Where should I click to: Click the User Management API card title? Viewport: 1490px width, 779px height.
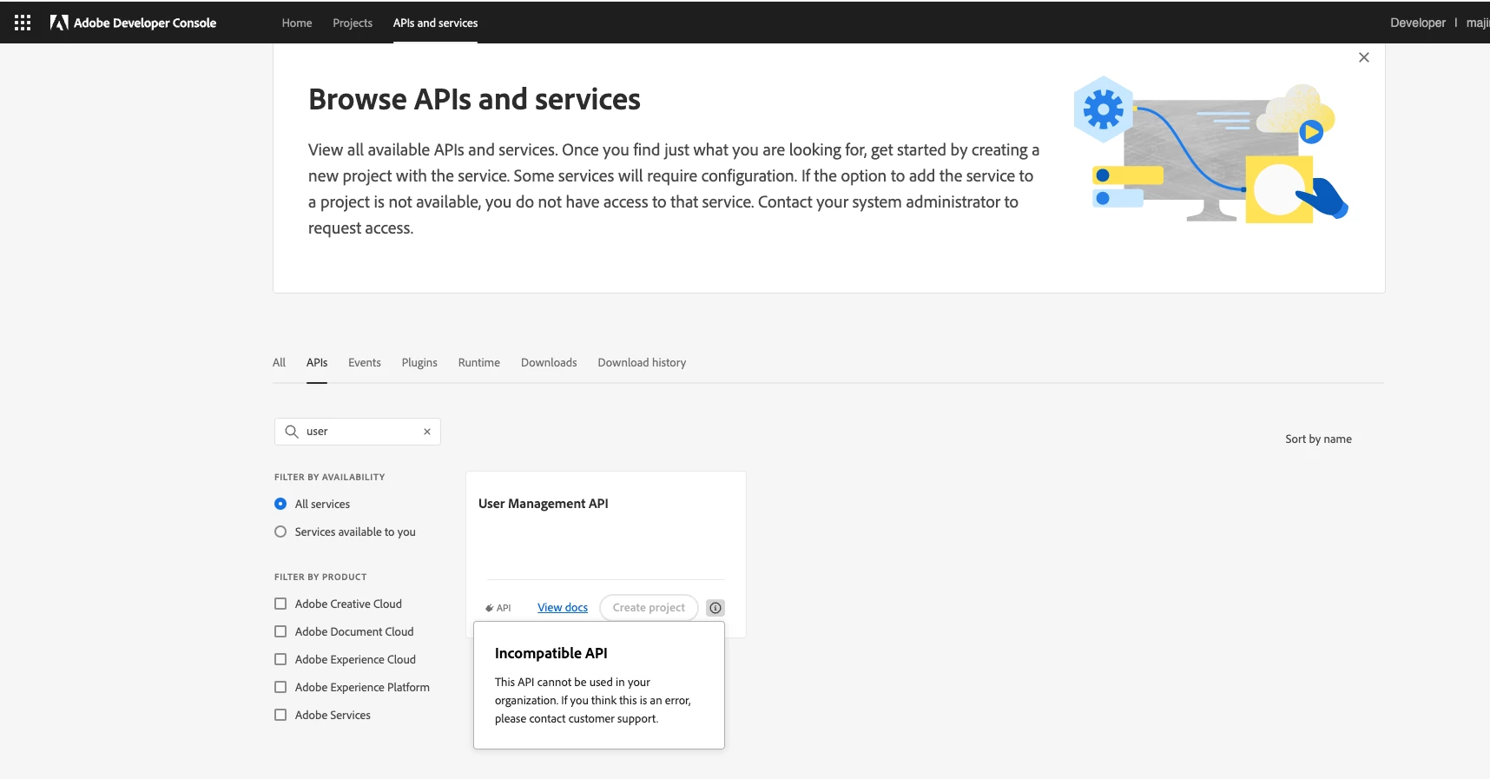point(544,504)
